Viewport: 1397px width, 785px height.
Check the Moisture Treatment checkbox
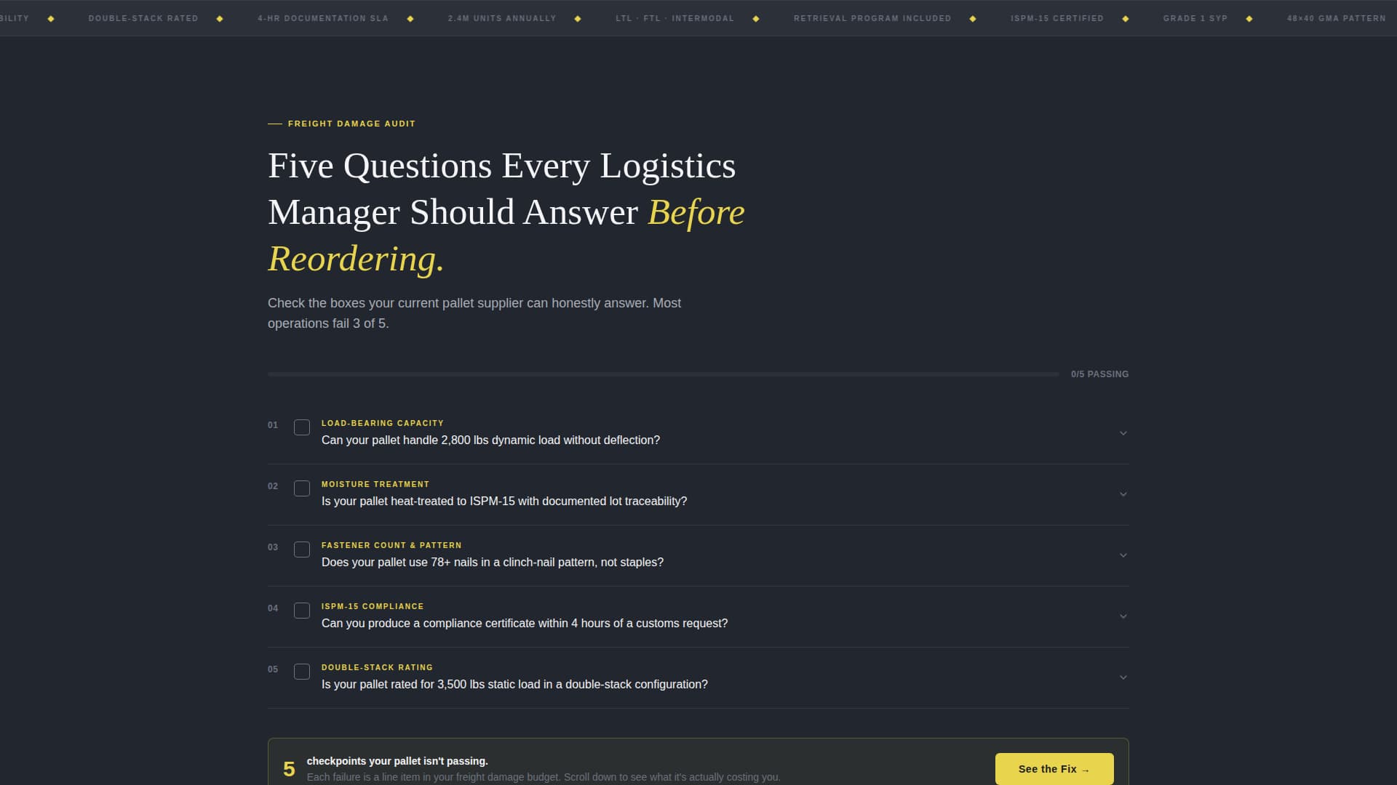pos(302,488)
